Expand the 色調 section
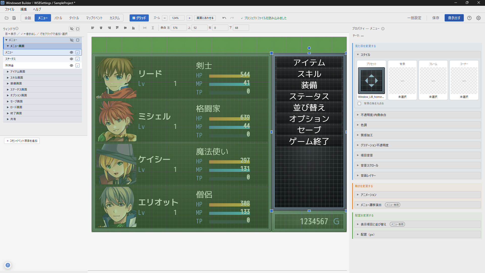Screen dimensions: 485x273 418,125
